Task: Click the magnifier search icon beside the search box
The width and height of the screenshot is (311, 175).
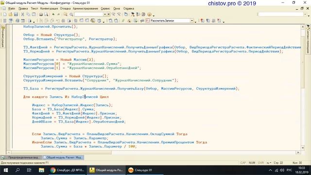Action: (x=71, y=15)
